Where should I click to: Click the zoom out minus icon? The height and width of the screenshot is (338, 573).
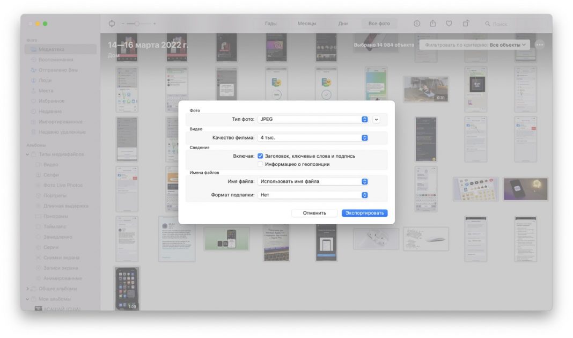click(123, 24)
